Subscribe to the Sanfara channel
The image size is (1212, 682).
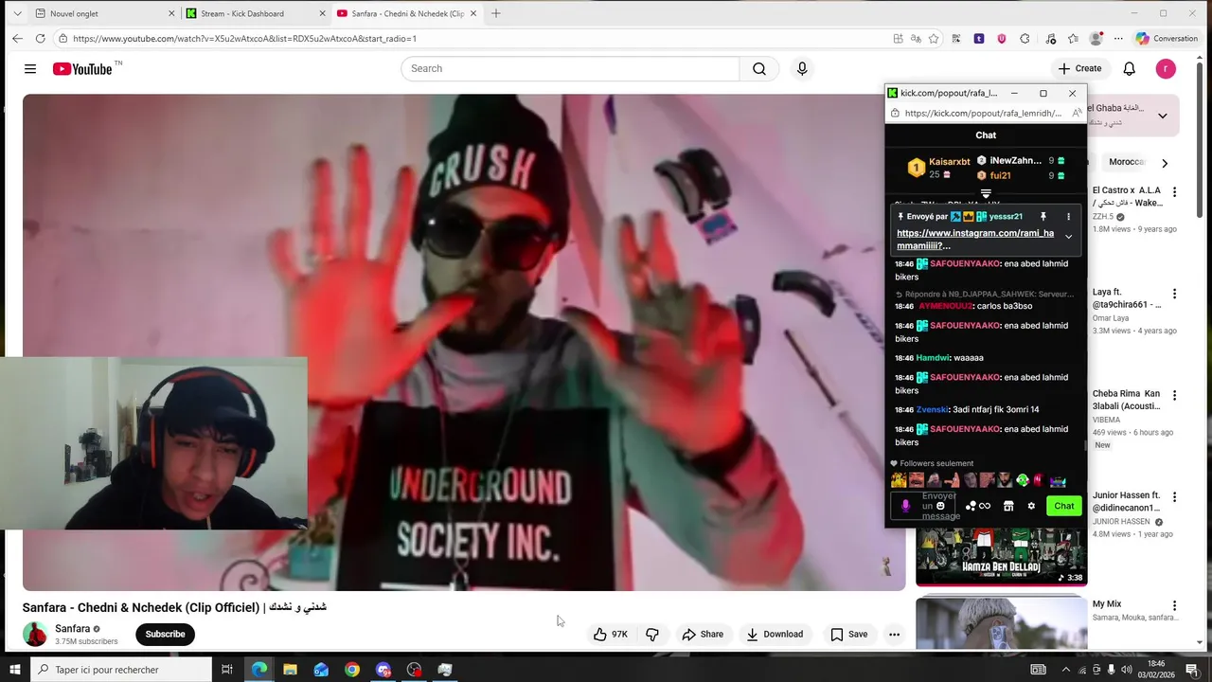165,635
